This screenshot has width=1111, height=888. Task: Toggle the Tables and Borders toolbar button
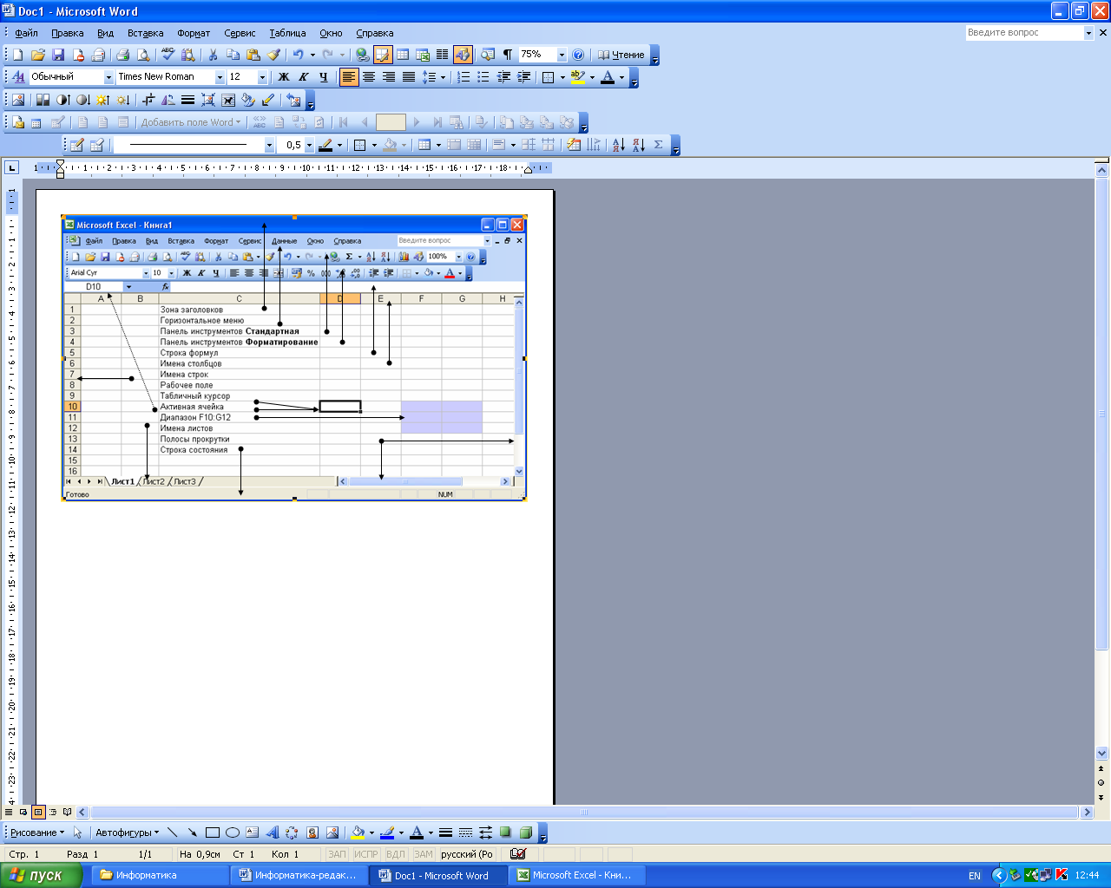click(383, 55)
